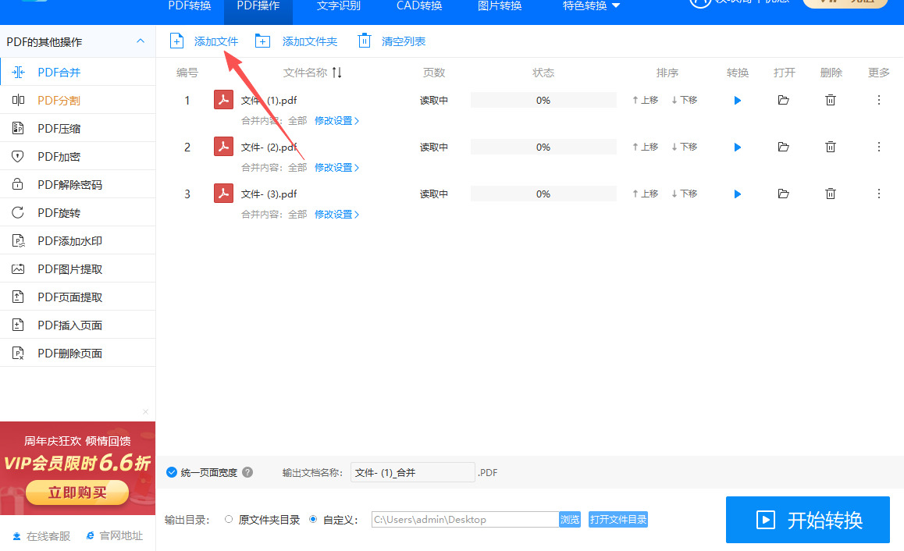
Task: Click 开始转换 button
Action: [x=808, y=520]
